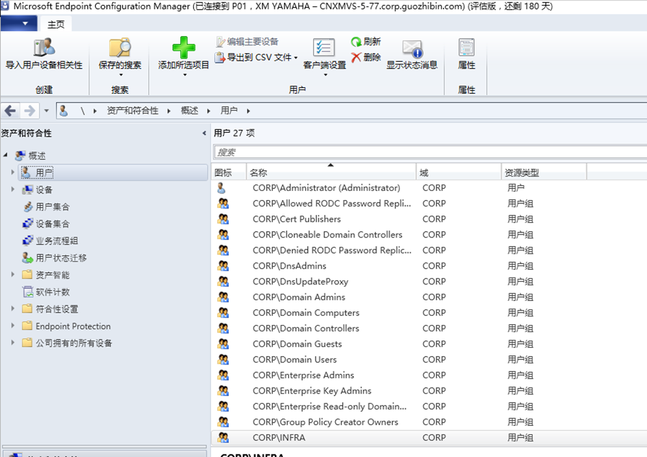This screenshot has height=457, width=647.
Task: Select CORP\Cloneable Domain Controllers row
Action: 429,234
